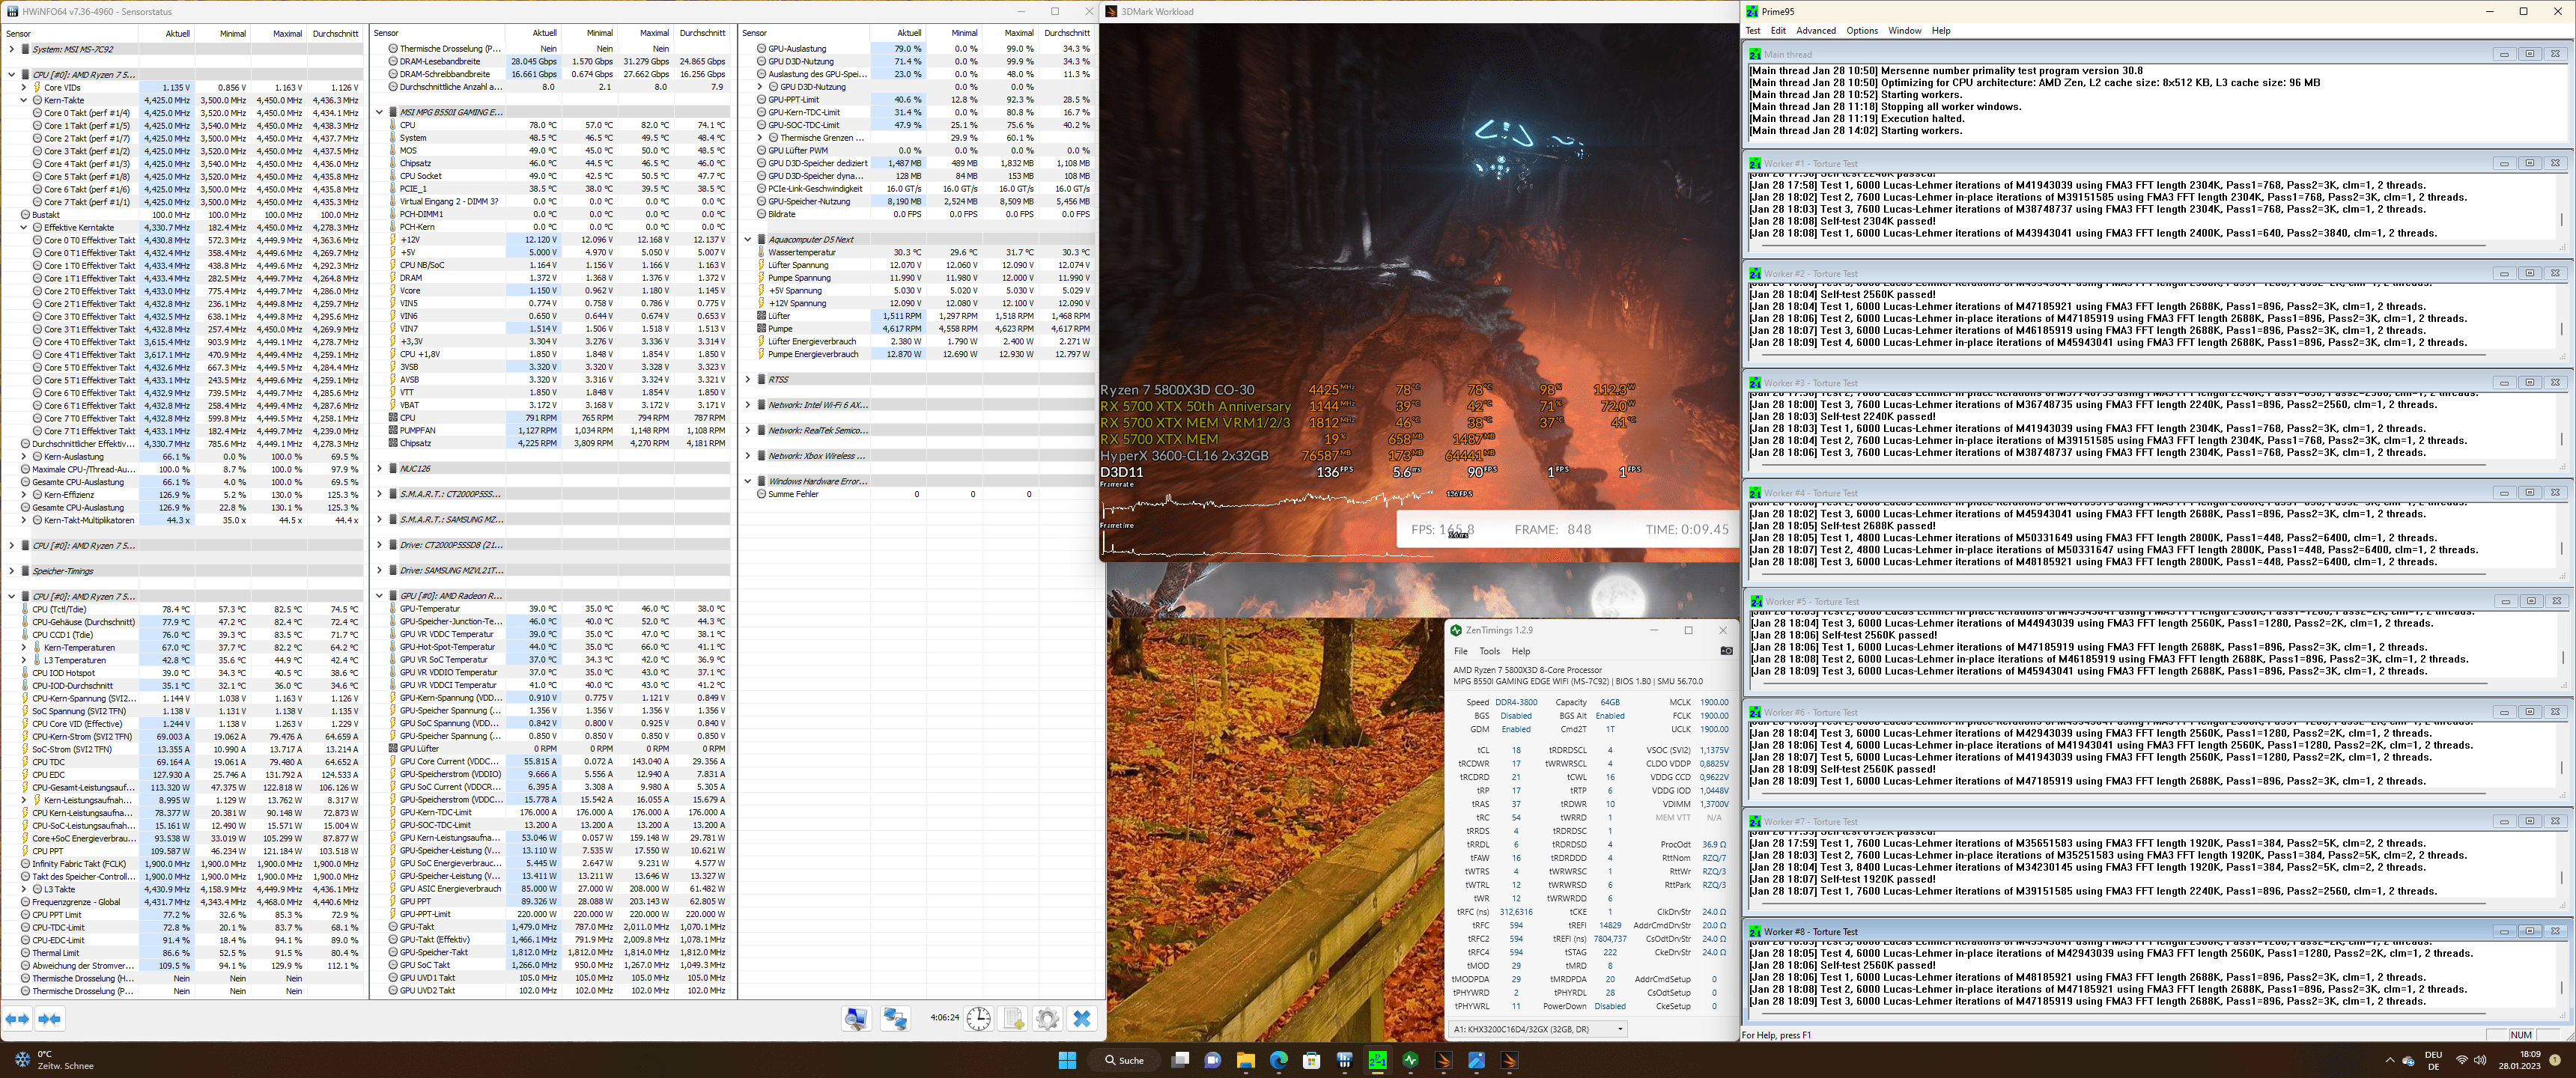Click date and time 18:09 in tray
This screenshot has width=2576, height=1078.
(2520, 1060)
